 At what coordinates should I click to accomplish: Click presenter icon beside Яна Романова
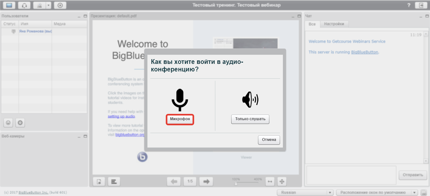14,31
